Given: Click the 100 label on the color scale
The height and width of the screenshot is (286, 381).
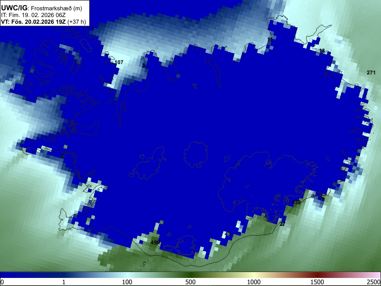Looking at the screenshot, I should [127, 282].
